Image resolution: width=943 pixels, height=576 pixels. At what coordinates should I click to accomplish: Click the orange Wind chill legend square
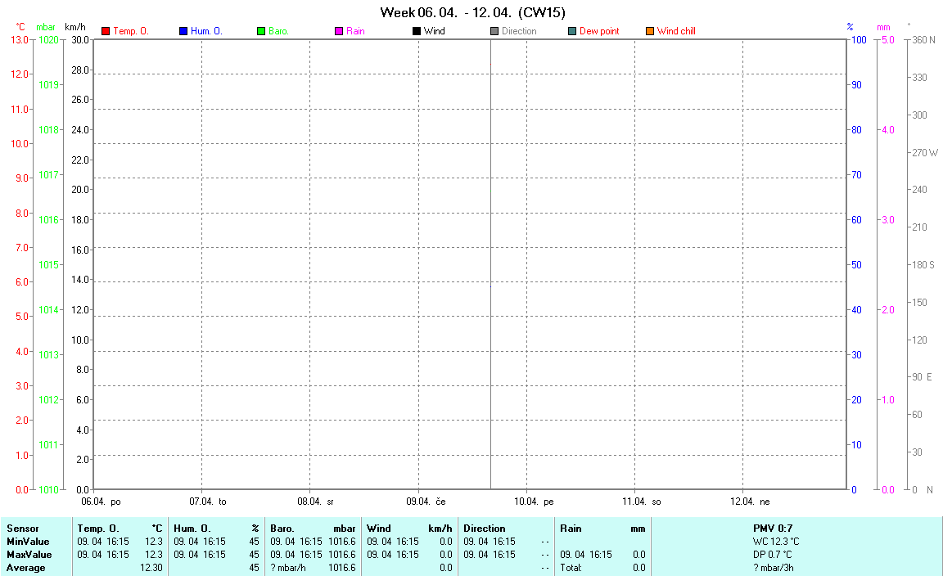pos(650,31)
